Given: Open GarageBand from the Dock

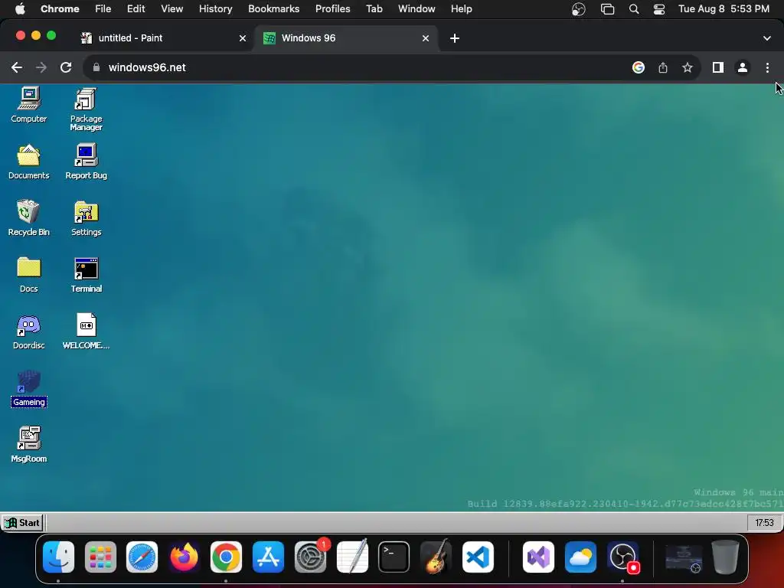Looking at the screenshot, I should point(436,557).
